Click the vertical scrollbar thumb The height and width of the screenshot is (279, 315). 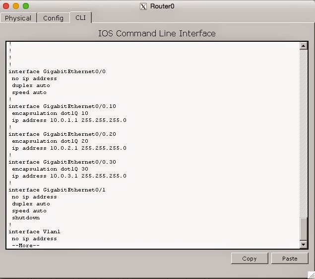click(304, 229)
